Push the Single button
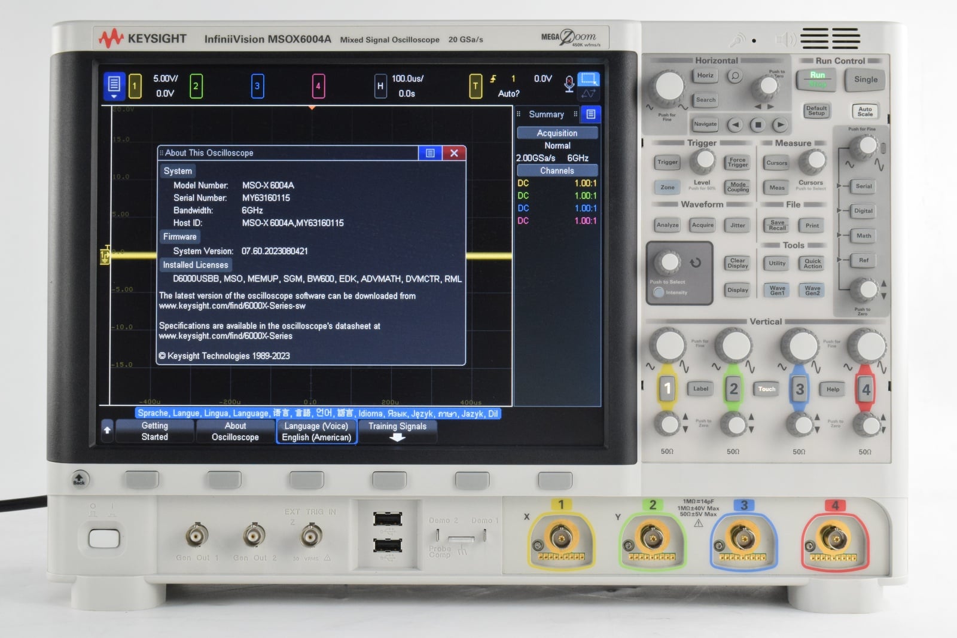Screen dimensions: 957x638 pos(865,80)
